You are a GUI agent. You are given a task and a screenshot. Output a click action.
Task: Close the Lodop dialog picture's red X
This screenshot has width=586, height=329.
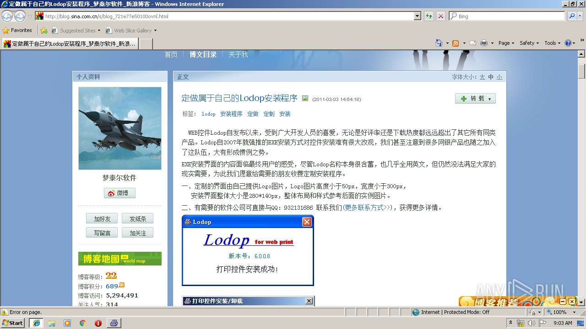(307, 222)
